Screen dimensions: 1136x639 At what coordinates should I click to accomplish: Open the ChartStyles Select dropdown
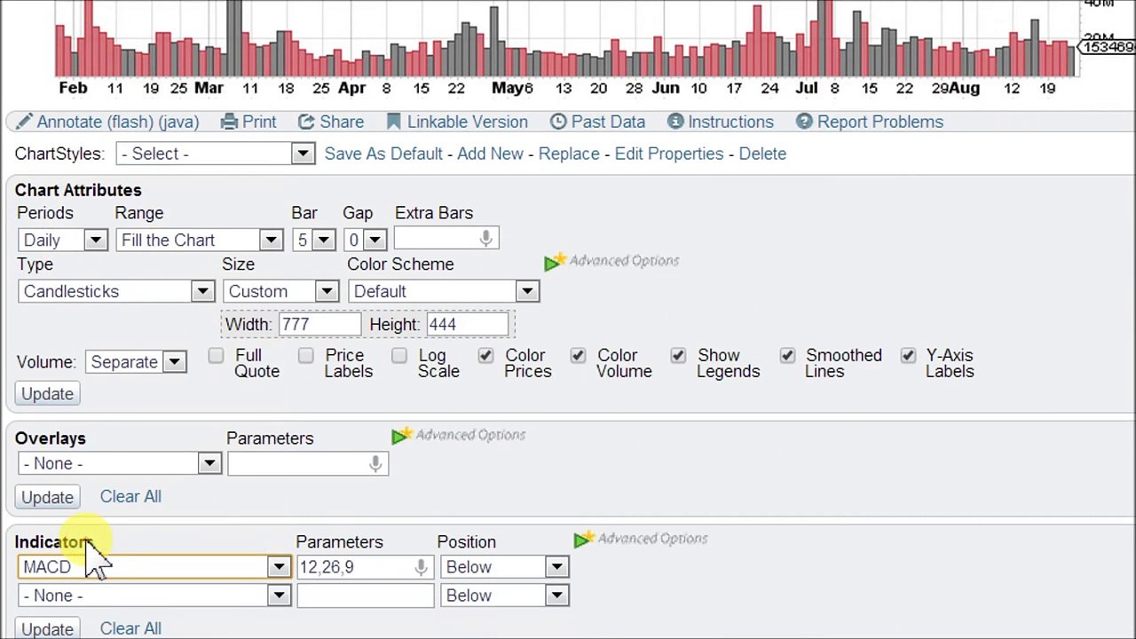216,154
